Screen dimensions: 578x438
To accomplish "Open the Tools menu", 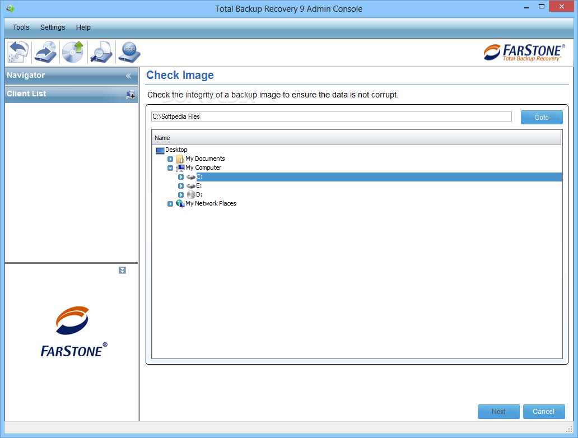I will (21, 27).
